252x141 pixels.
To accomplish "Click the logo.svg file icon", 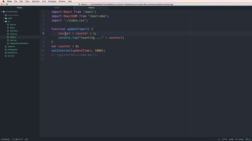I will coord(8,40).
